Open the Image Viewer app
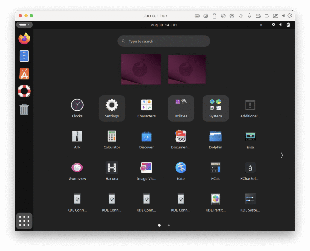310x251 pixels. (147, 171)
